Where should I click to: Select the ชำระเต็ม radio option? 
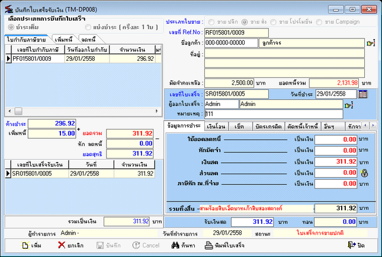11,27
